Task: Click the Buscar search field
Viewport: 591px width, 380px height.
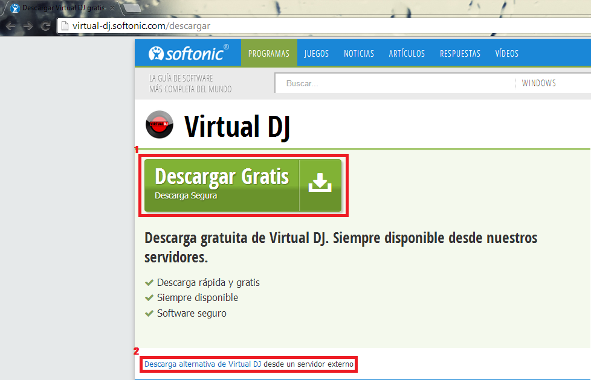Action: pos(395,83)
